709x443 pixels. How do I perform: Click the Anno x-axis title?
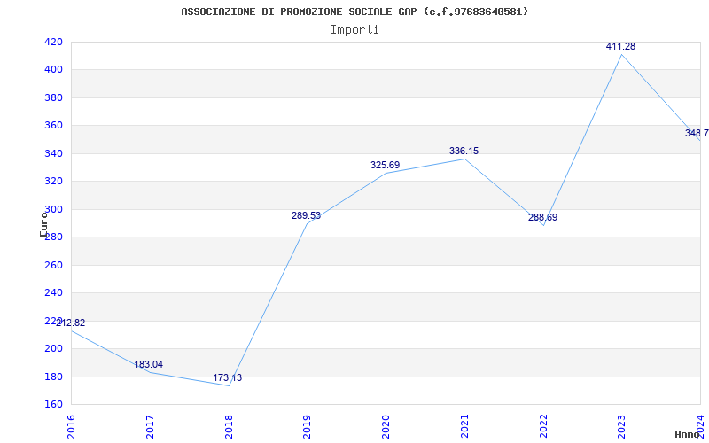click(x=688, y=434)
